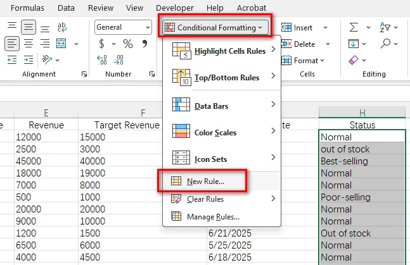Click Fill down icon
Screen dimensions: 410x265
354,44
